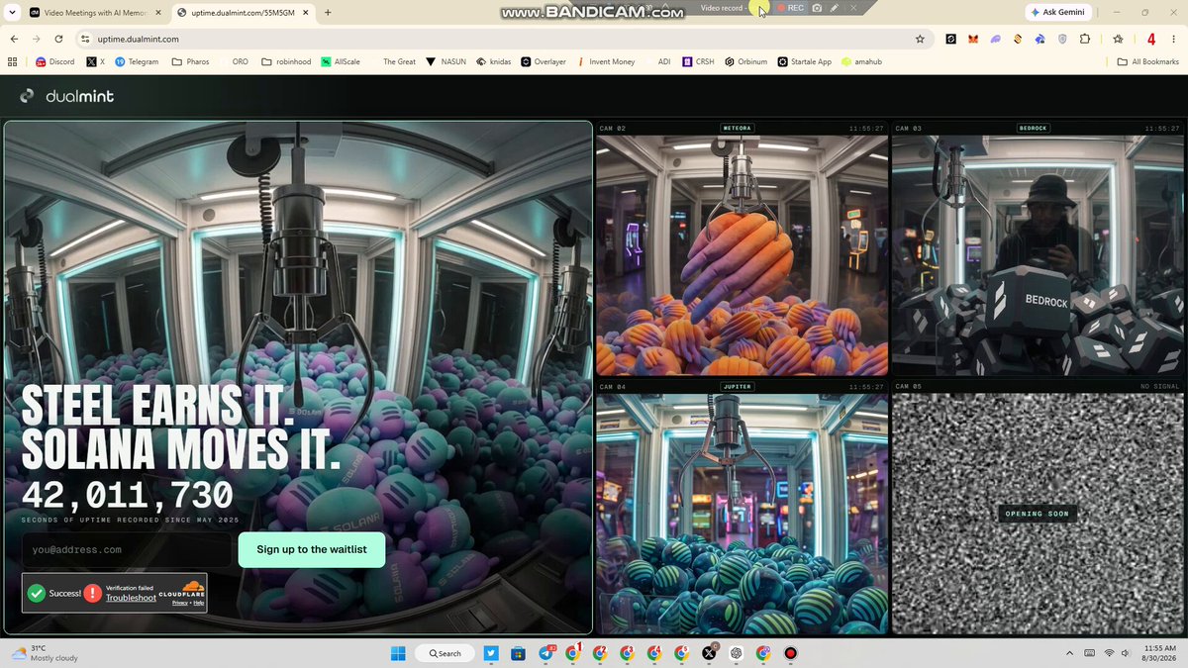Image resolution: width=1188 pixels, height=668 pixels.
Task: Open Microsoft Store from the taskbar
Action: point(518,653)
